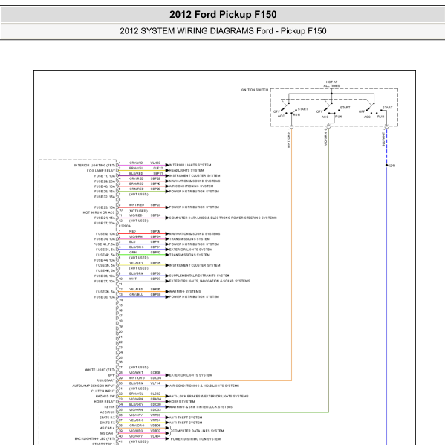Click the MS CAN - pin label
445x445 pixels.
[x=108, y=434]
